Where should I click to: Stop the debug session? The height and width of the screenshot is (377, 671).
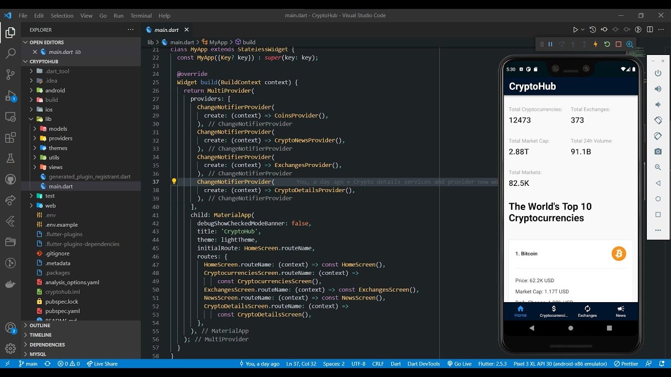tap(619, 45)
